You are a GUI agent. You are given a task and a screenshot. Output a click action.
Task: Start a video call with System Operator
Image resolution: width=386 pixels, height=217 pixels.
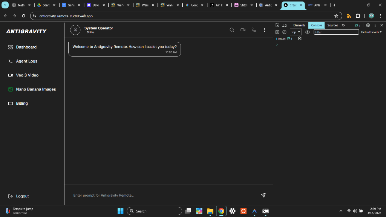(243, 30)
